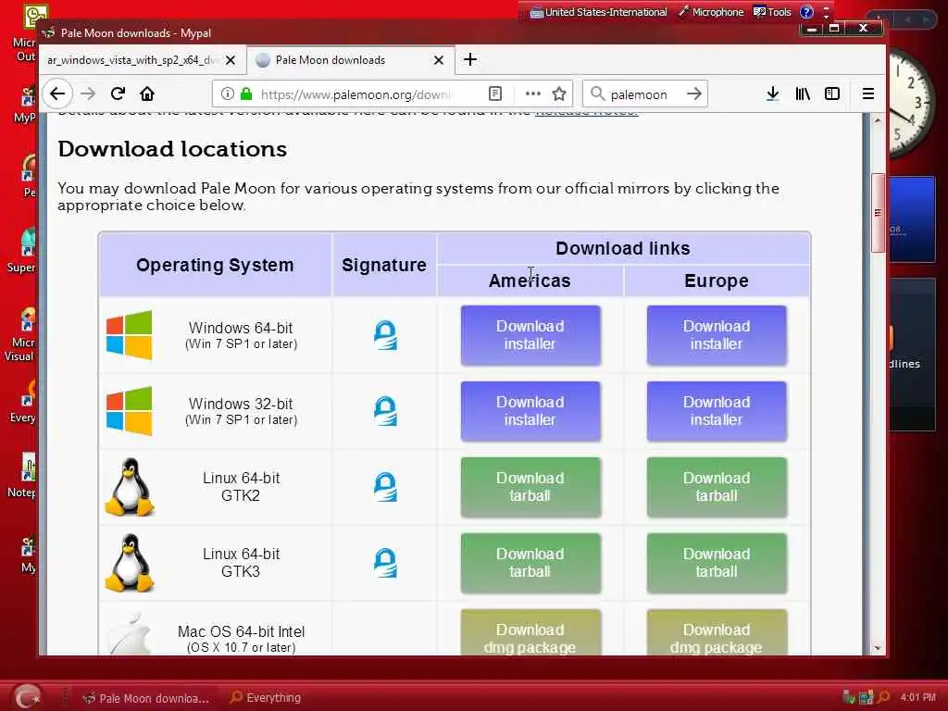Viewport: 948px width, 711px height.
Task: Click the Tux penguin in GTK3 row
Action: click(130, 563)
